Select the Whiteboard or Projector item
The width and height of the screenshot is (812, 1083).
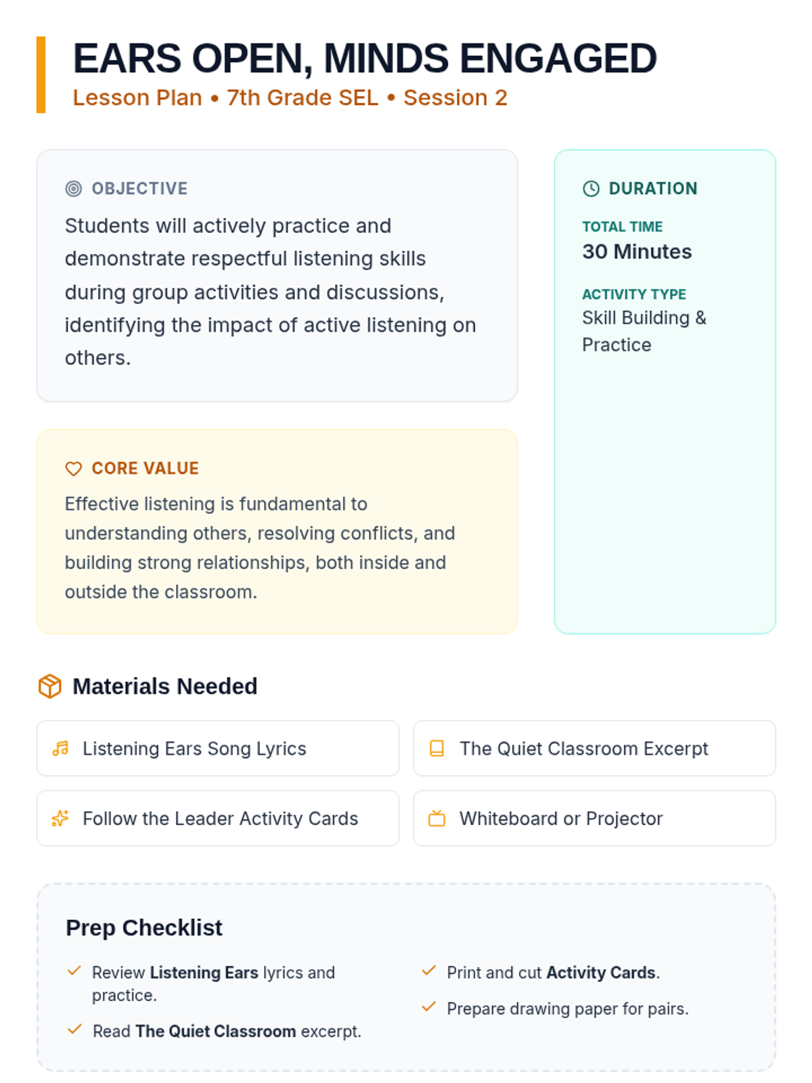594,818
